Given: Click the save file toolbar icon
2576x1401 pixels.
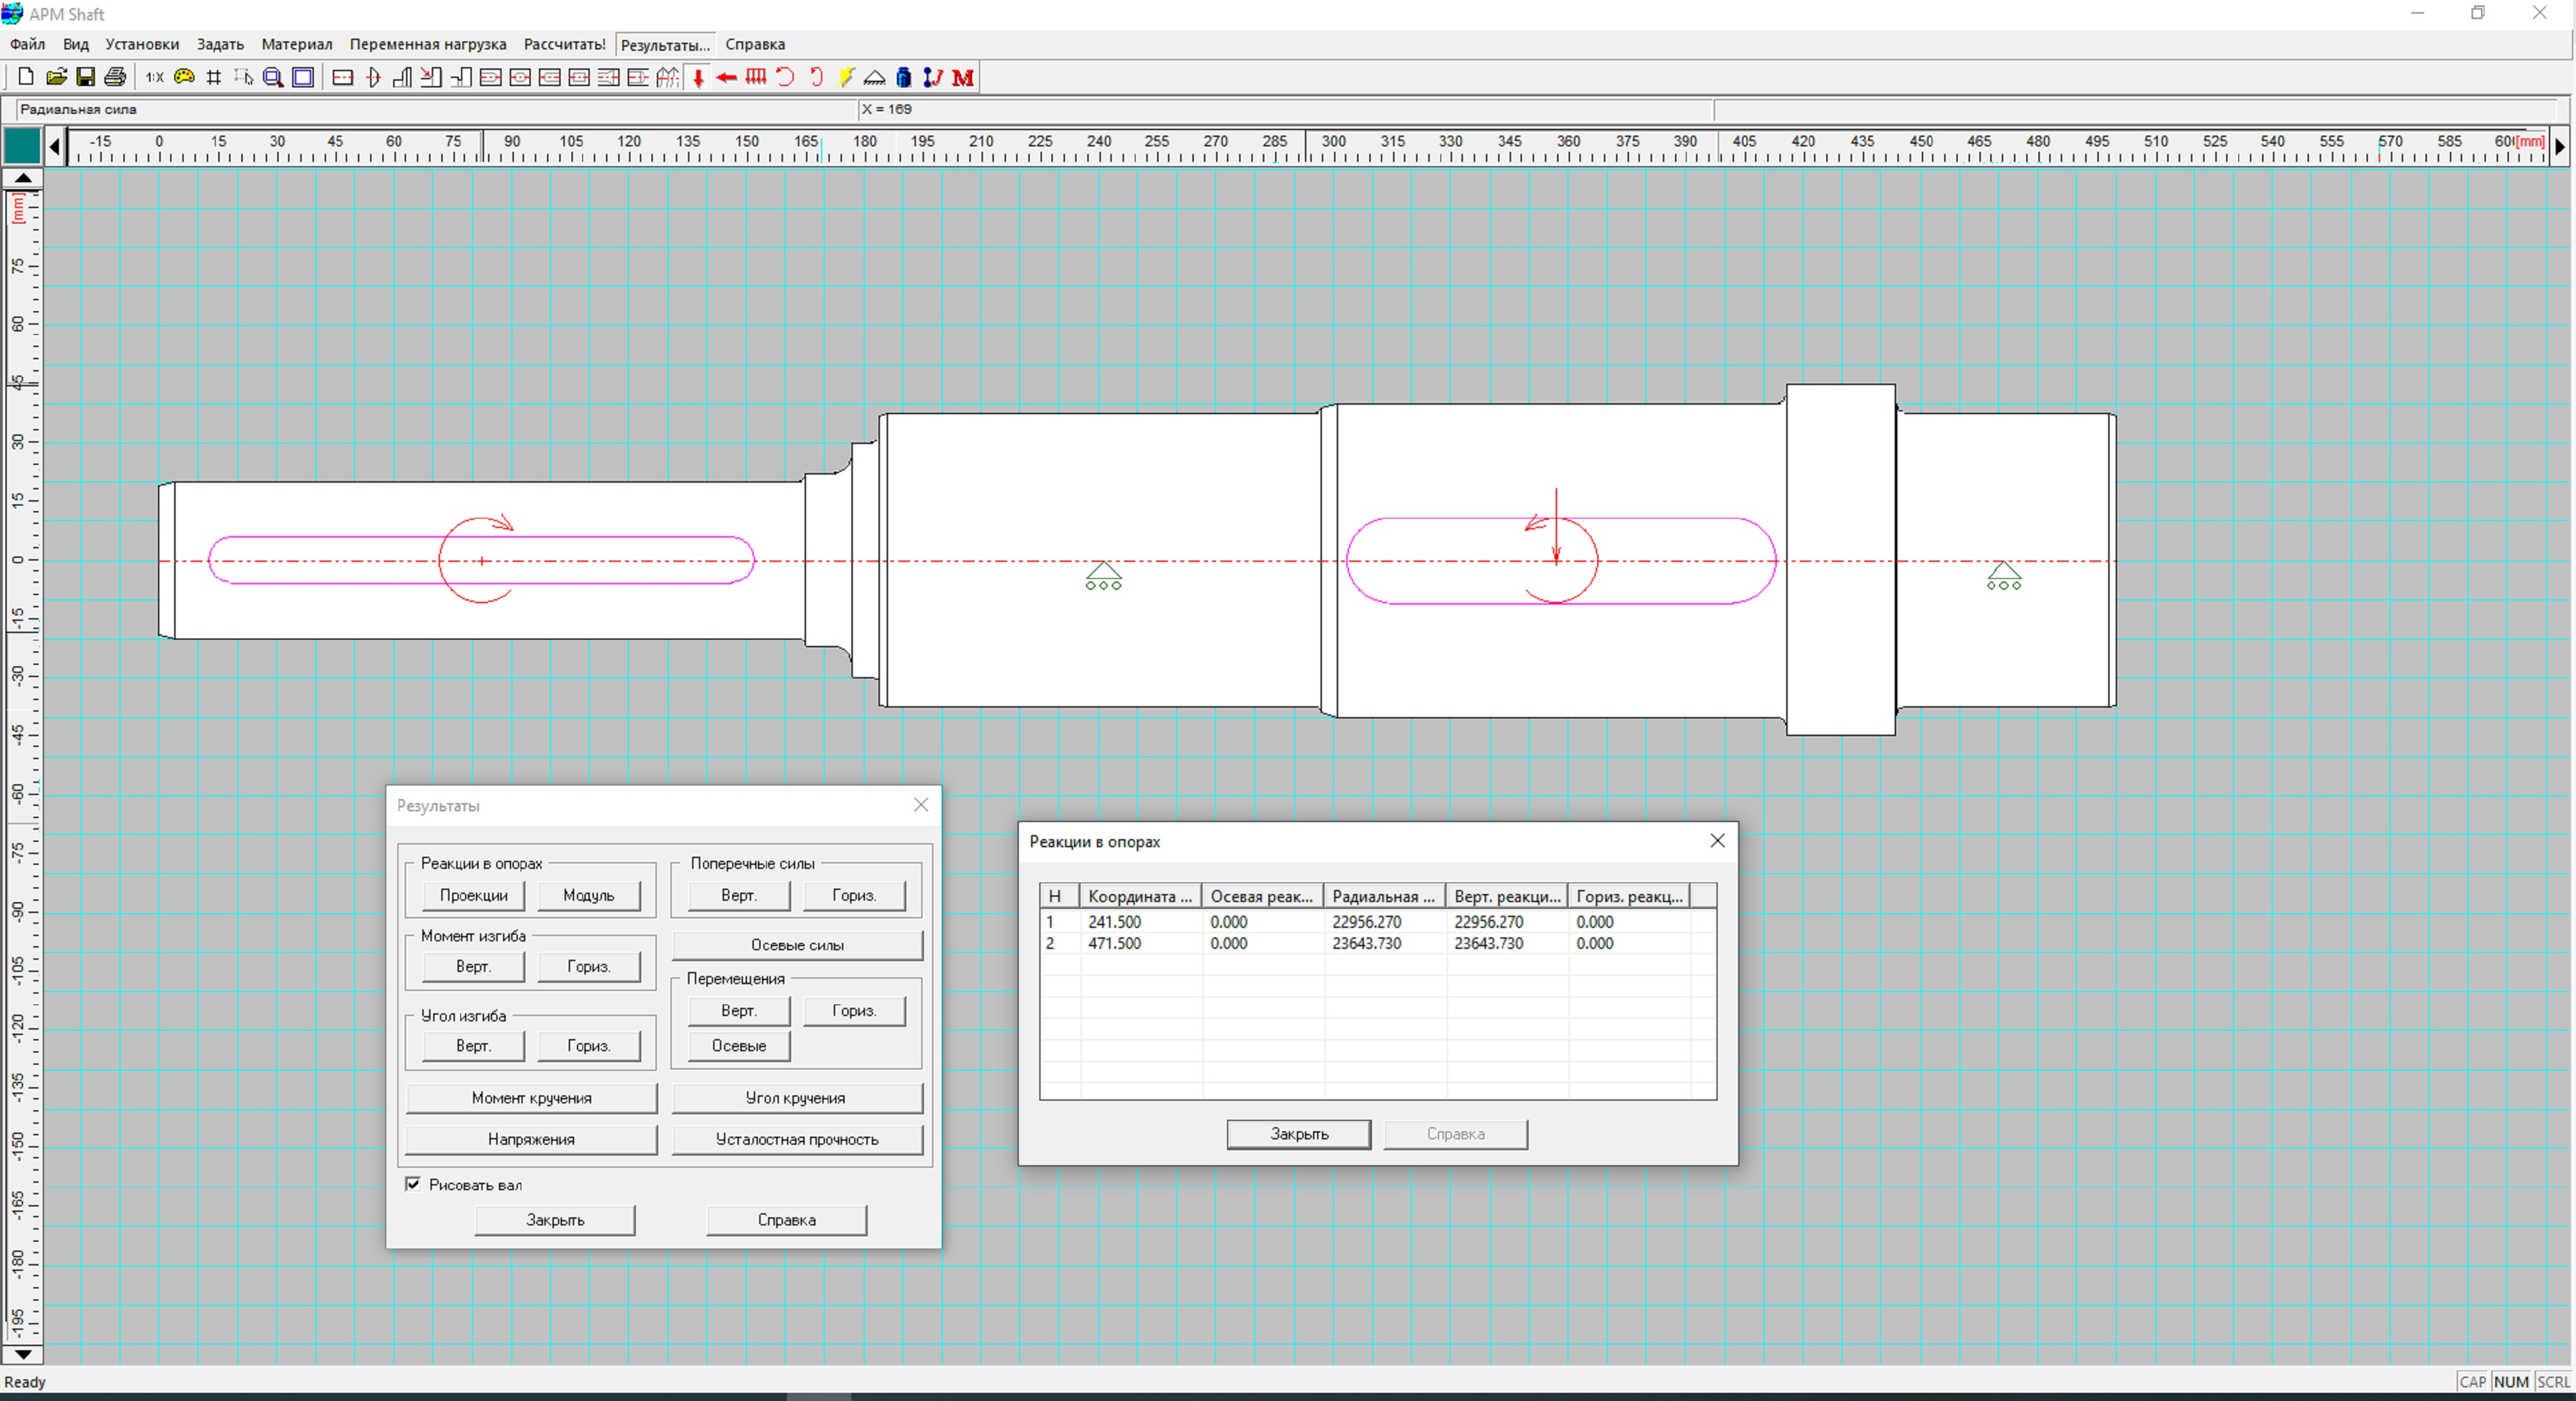Looking at the screenshot, I should [x=86, y=77].
